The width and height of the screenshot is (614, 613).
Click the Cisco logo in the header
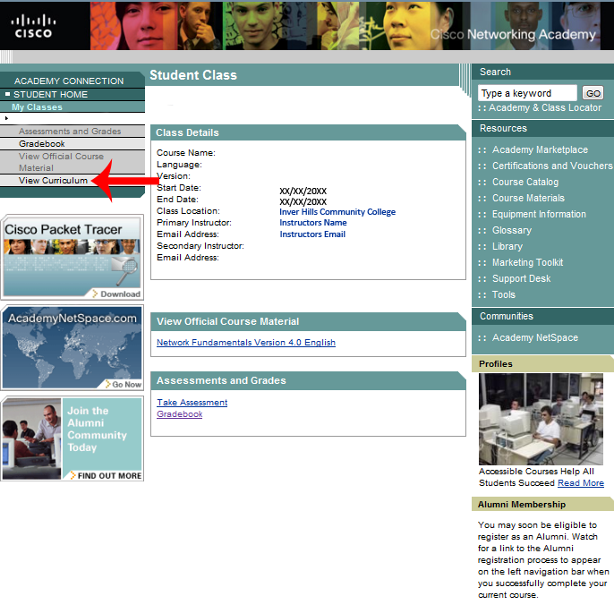tap(33, 26)
